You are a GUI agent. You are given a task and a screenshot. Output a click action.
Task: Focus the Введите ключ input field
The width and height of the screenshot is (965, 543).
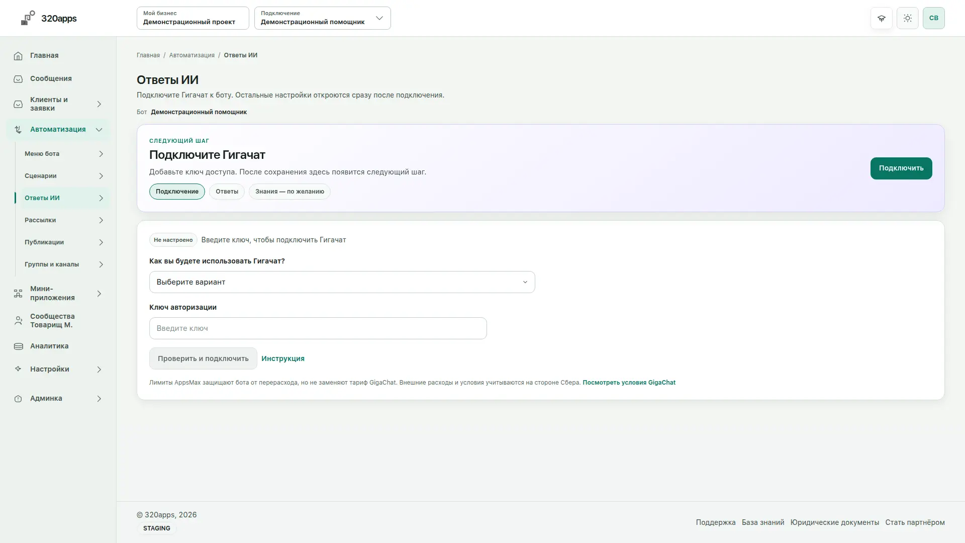click(318, 328)
